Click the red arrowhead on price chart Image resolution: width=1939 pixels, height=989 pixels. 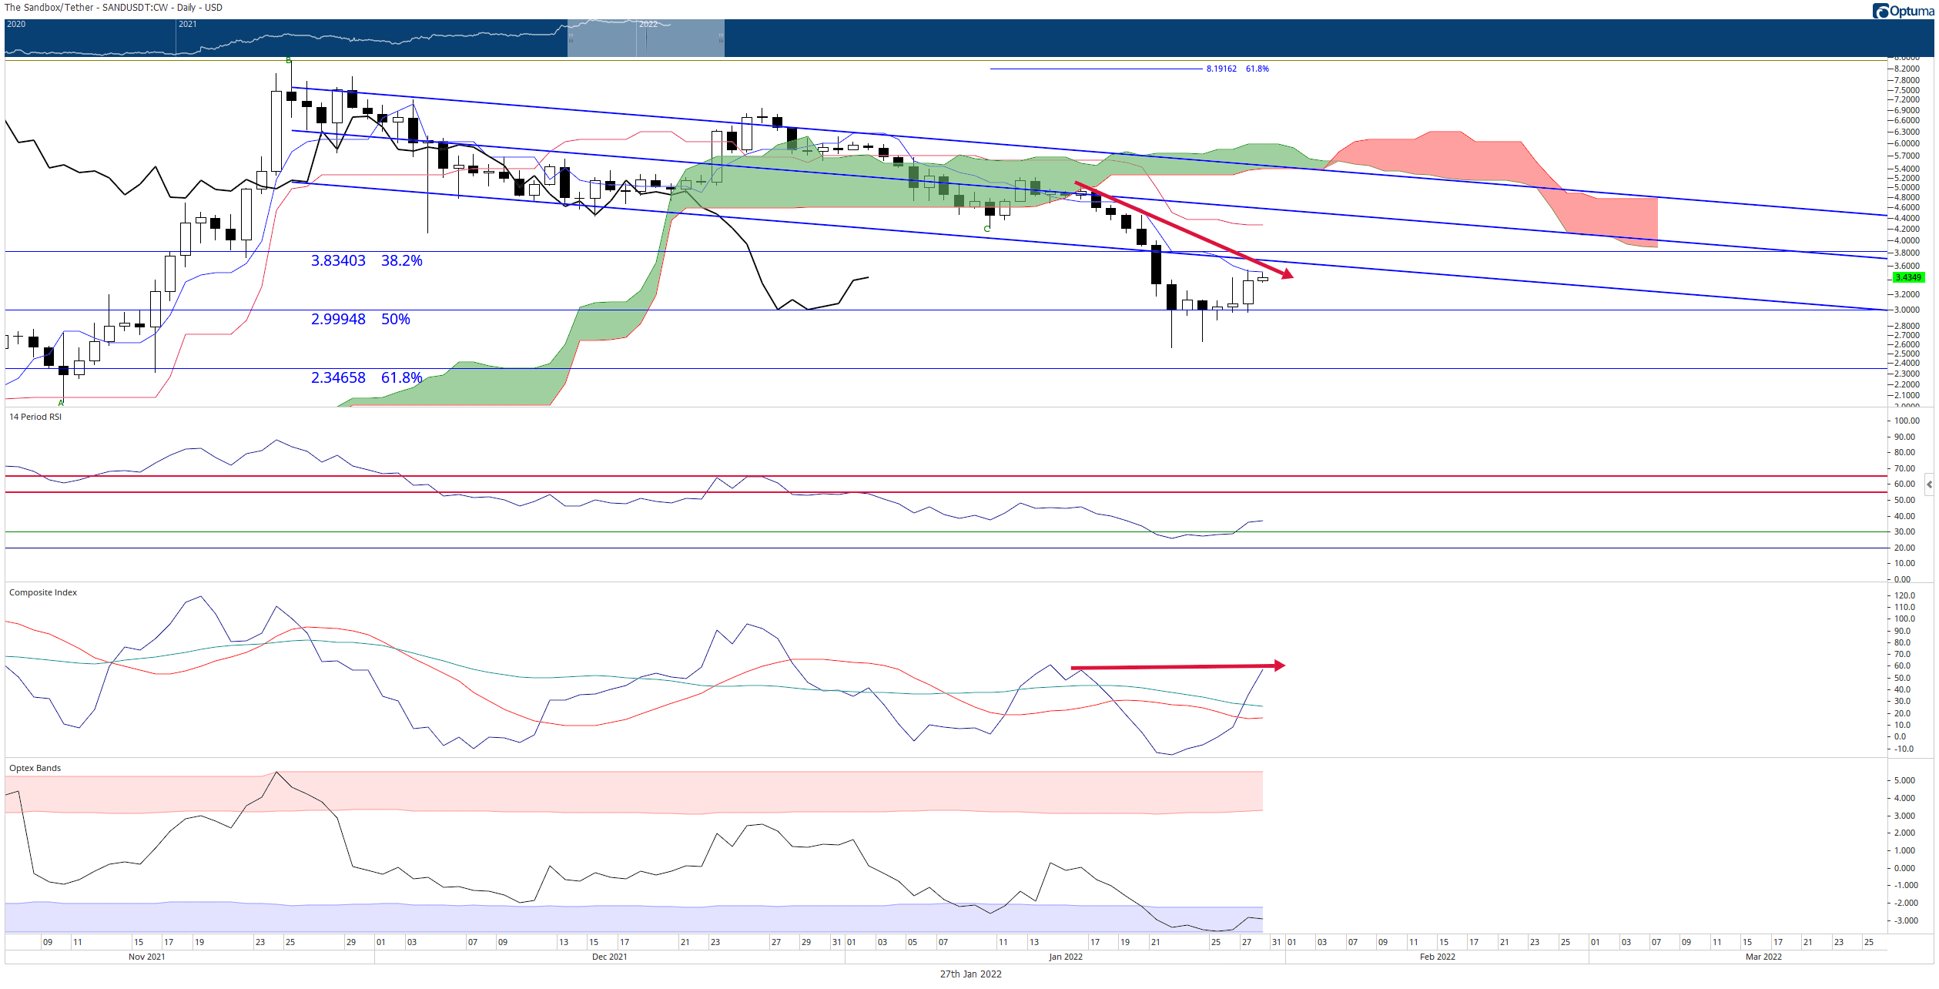[1287, 273]
